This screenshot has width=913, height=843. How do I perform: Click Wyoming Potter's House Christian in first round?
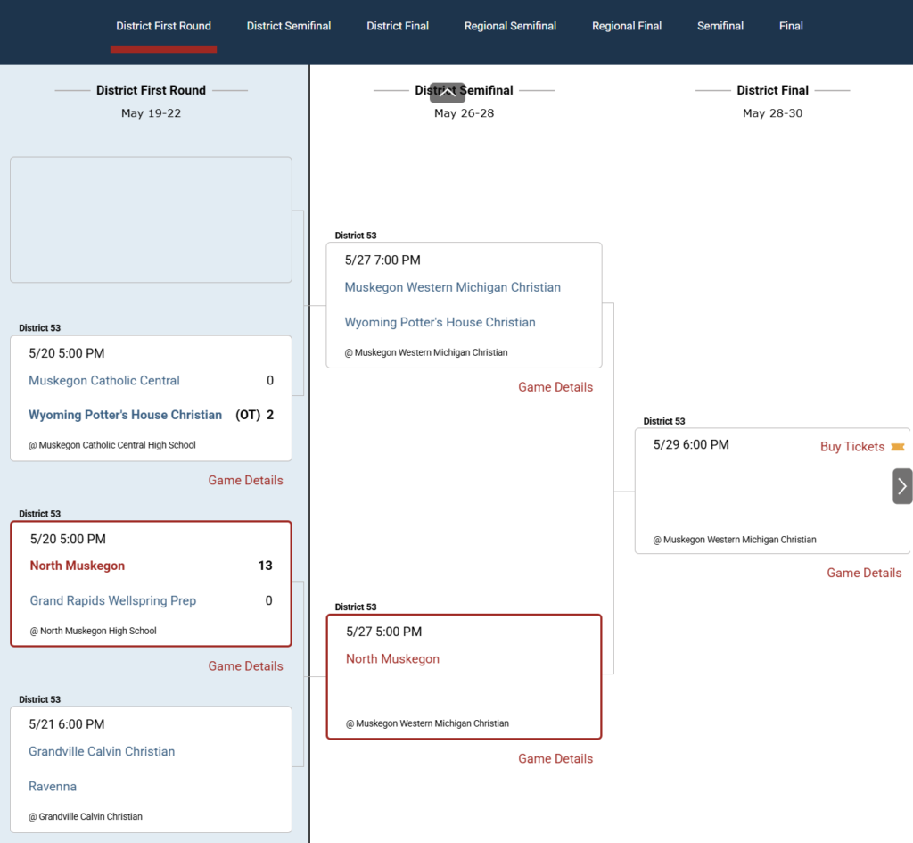tap(125, 415)
